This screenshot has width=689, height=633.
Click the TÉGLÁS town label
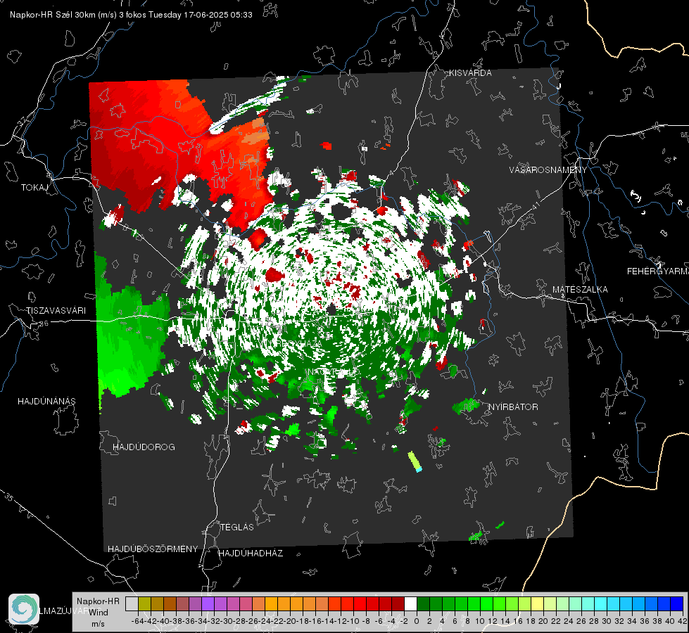(237, 527)
